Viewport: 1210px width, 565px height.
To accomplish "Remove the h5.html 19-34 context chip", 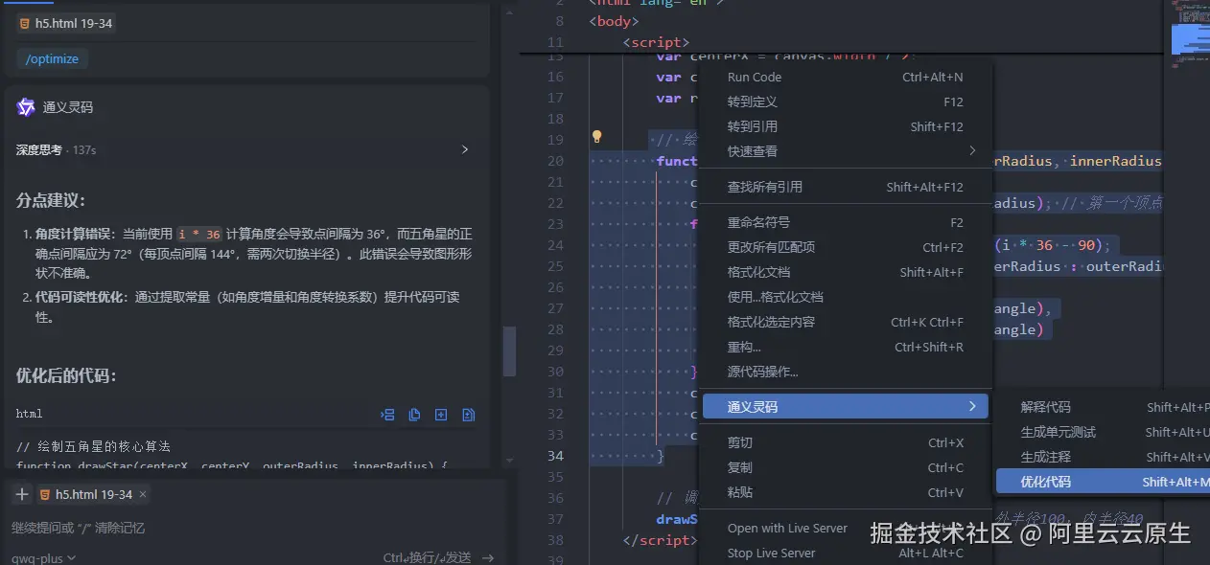I will click(143, 494).
